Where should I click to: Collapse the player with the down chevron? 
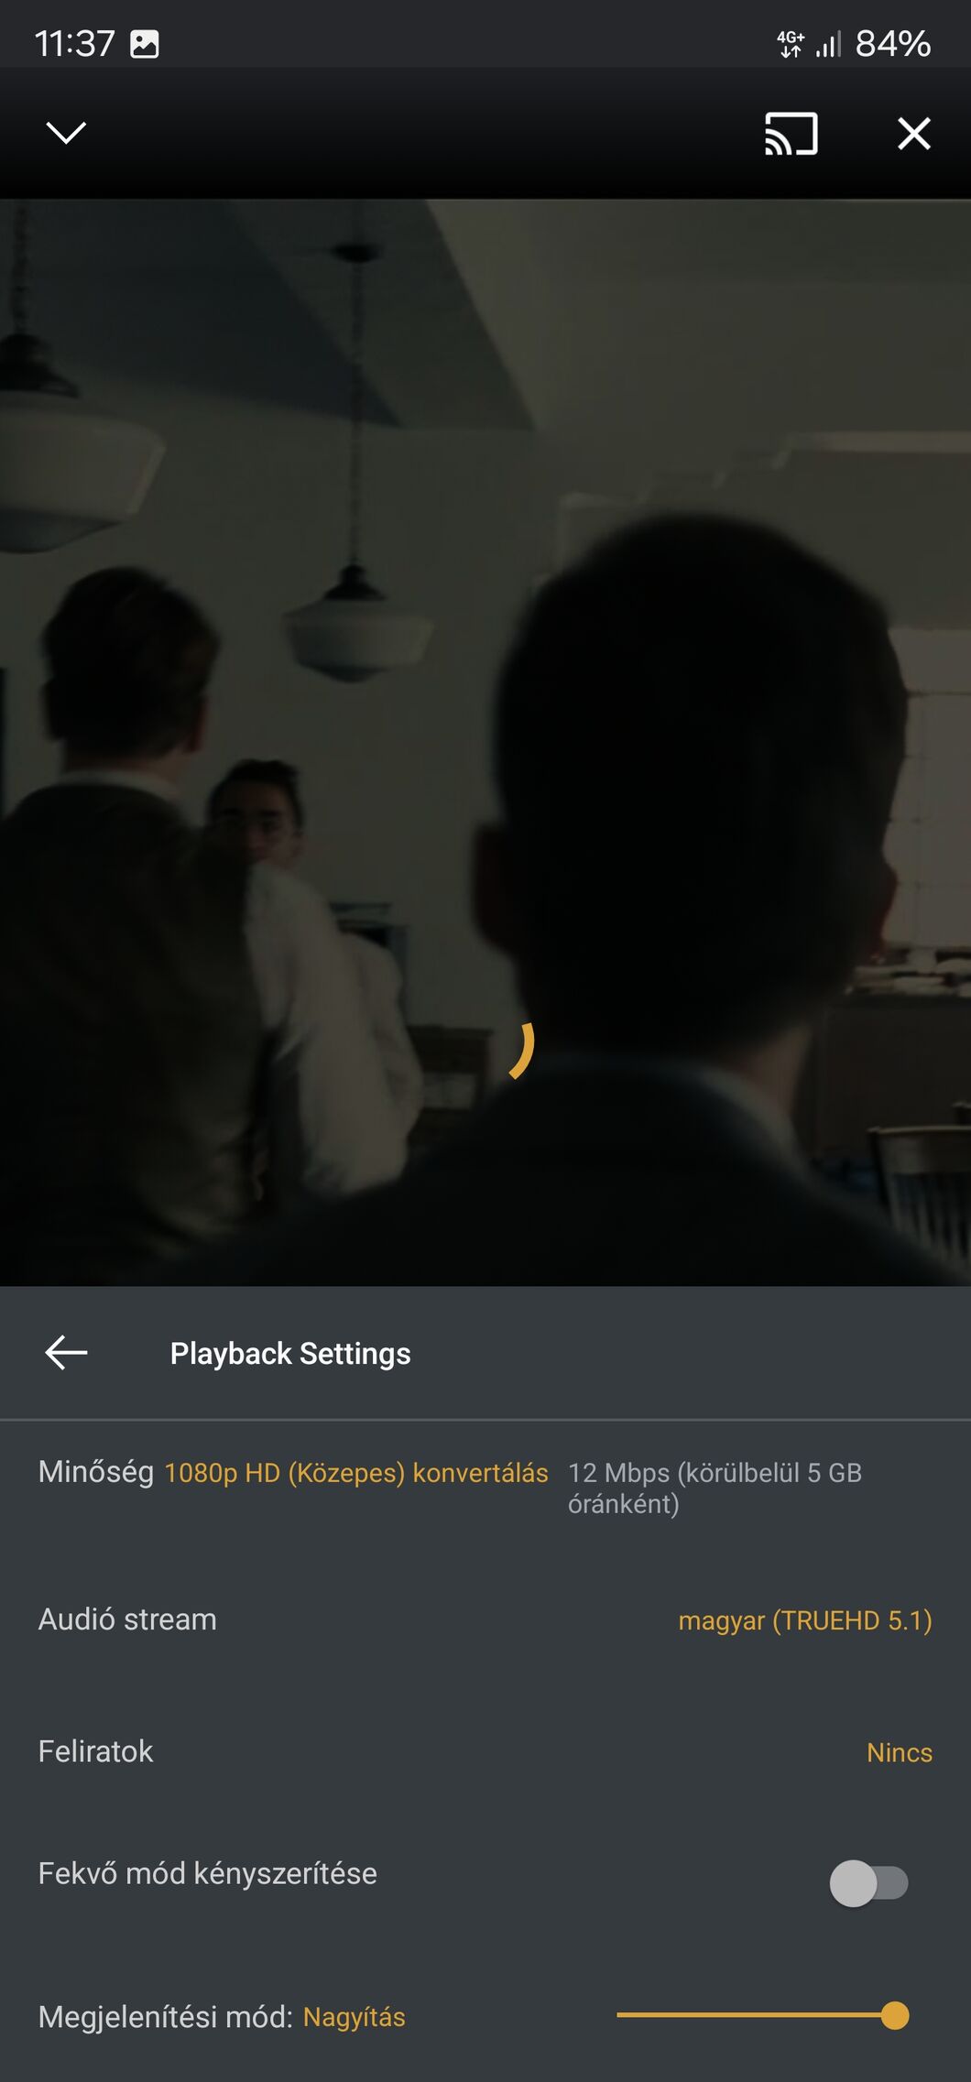[66, 133]
